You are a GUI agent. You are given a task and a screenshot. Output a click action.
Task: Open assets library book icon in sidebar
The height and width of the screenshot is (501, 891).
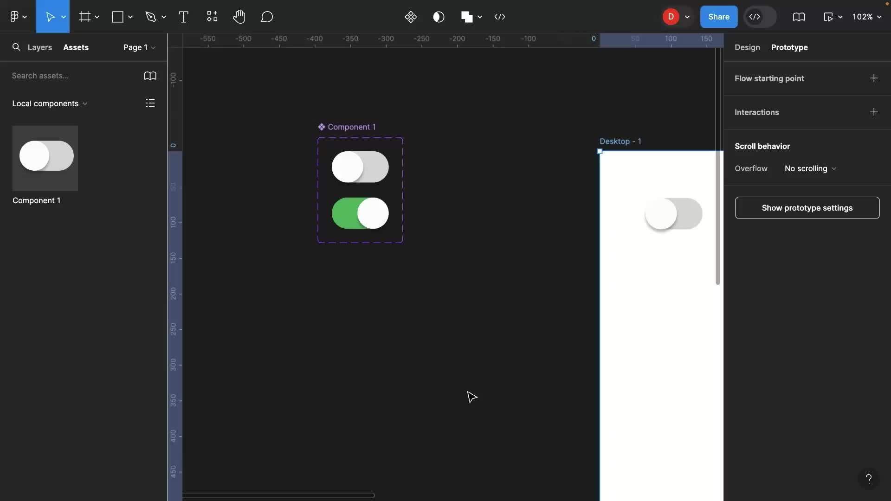[x=149, y=76]
